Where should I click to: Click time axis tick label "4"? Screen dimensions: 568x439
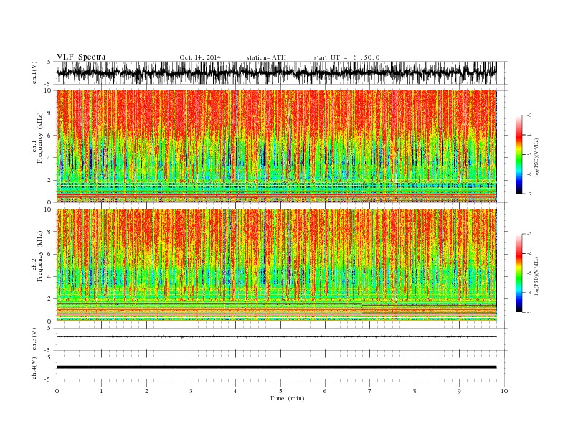(x=235, y=391)
